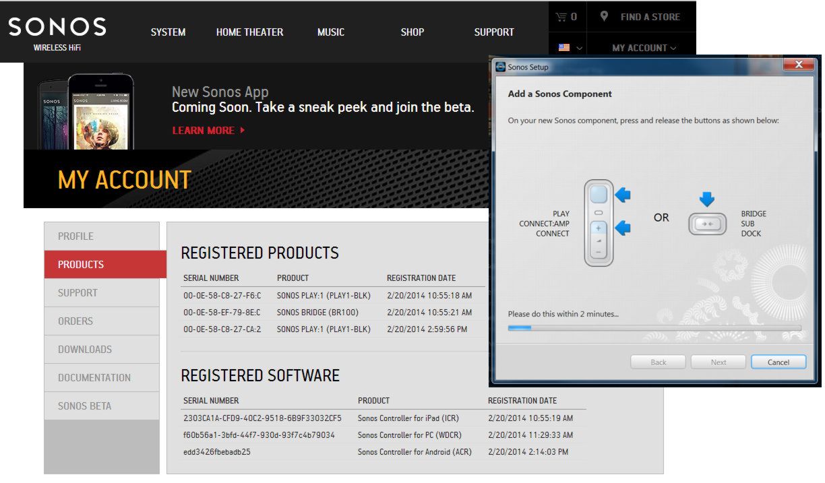Select the Support sidebar tab
825x483 pixels.
coord(102,293)
